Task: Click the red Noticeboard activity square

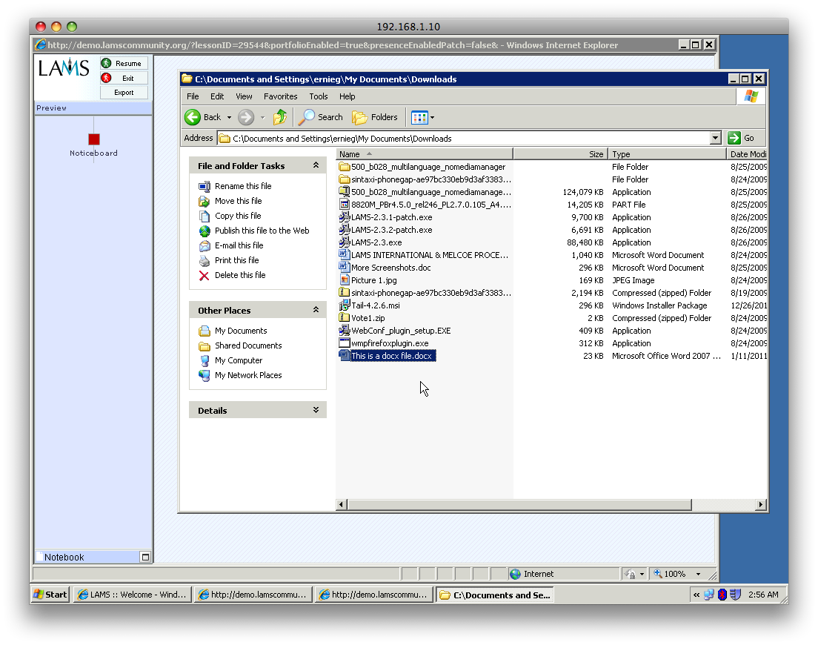Action: click(93, 139)
